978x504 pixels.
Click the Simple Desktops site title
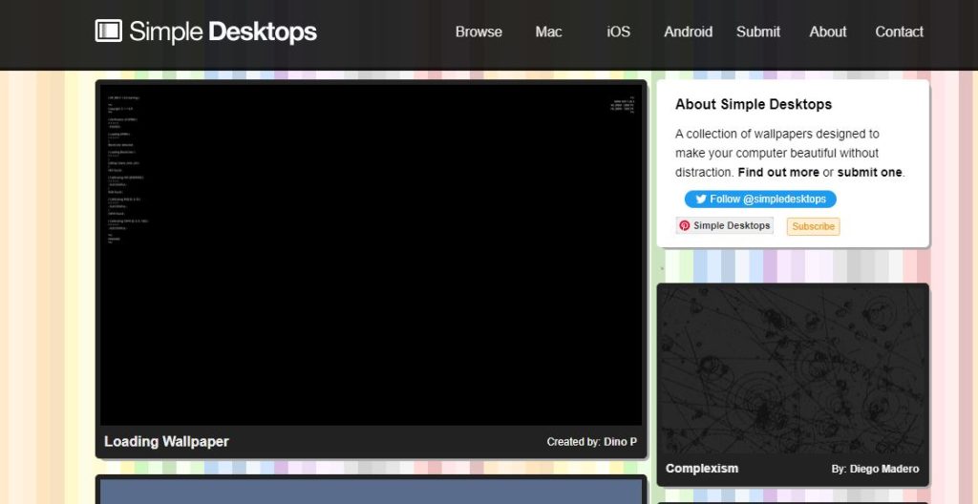223,31
